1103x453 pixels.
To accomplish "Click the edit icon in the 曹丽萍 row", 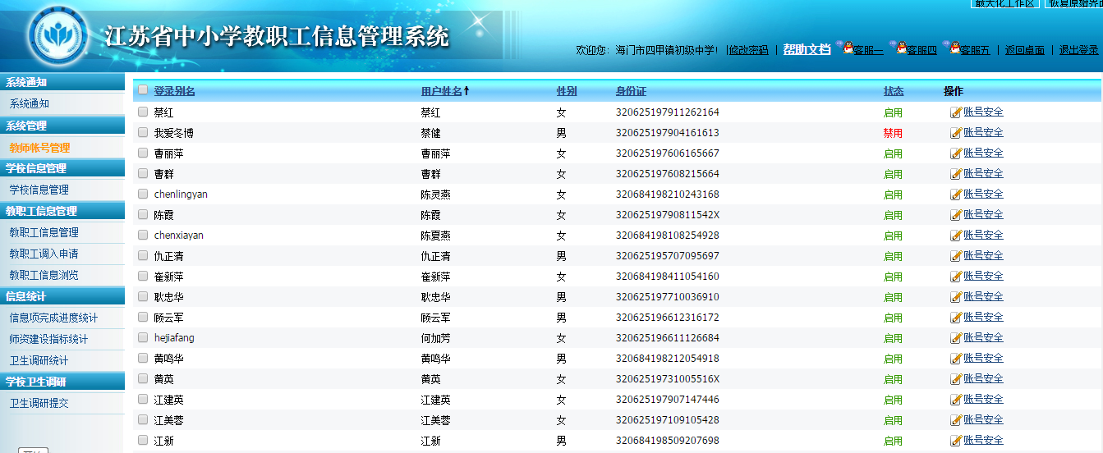I will 956,153.
